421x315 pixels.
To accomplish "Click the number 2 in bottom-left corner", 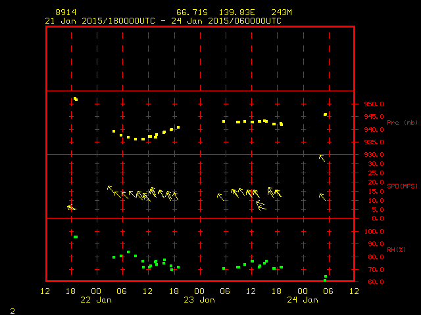I will pyautogui.click(x=12, y=309).
